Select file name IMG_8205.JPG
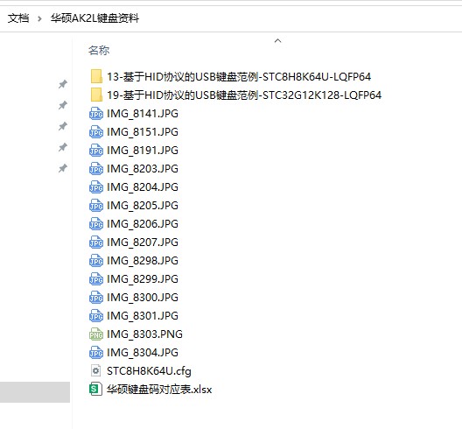The width and height of the screenshot is (462, 429). click(x=143, y=205)
